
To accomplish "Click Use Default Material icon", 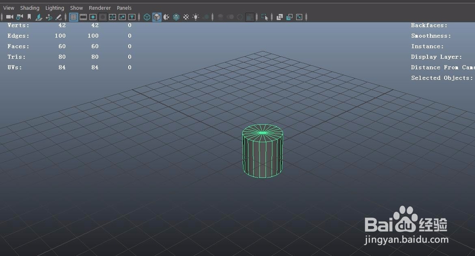I will [166, 17].
